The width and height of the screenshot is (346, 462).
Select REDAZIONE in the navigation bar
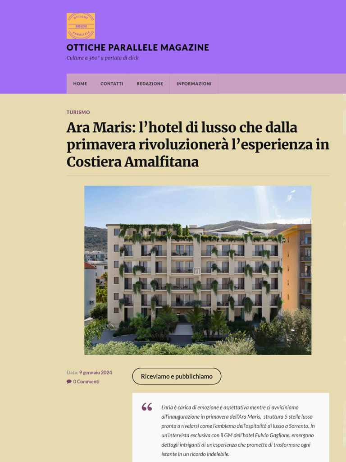(x=150, y=83)
